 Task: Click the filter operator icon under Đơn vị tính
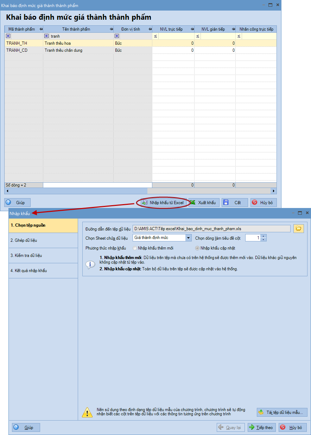click(x=117, y=36)
